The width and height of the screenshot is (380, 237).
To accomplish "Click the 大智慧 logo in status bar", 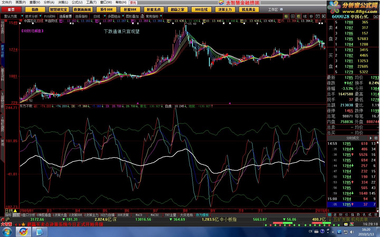I will (6, 224).
